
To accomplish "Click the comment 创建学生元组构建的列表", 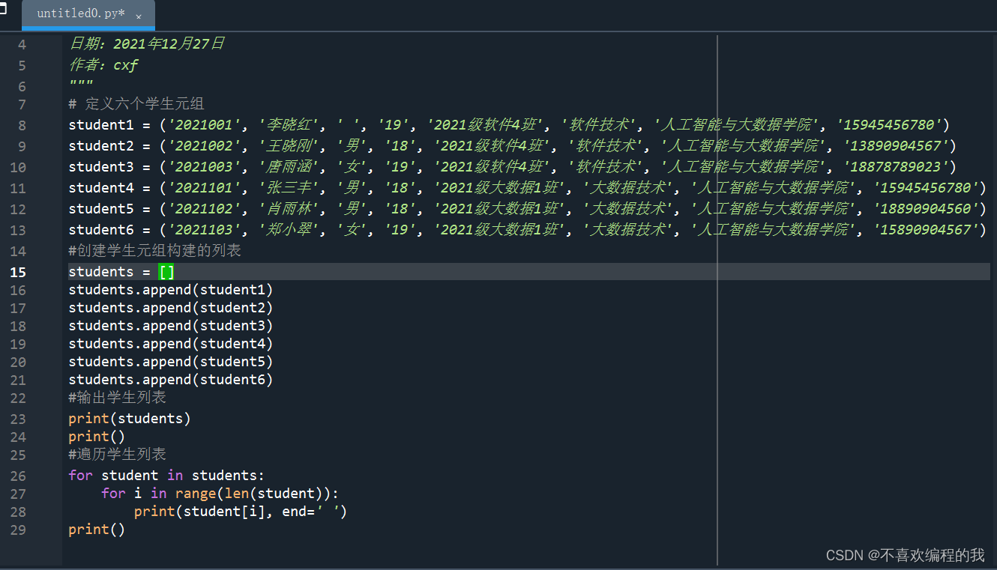I will click(x=159, y=250).
